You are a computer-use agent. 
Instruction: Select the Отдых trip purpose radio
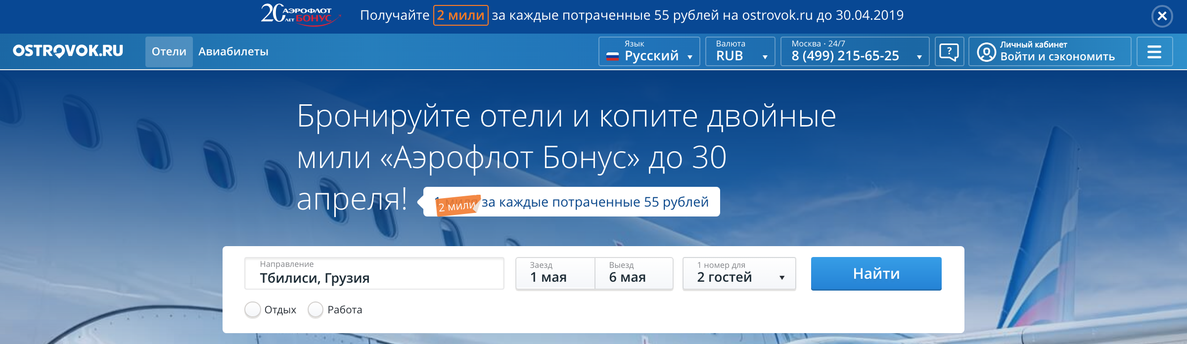[x=253, y=310]
